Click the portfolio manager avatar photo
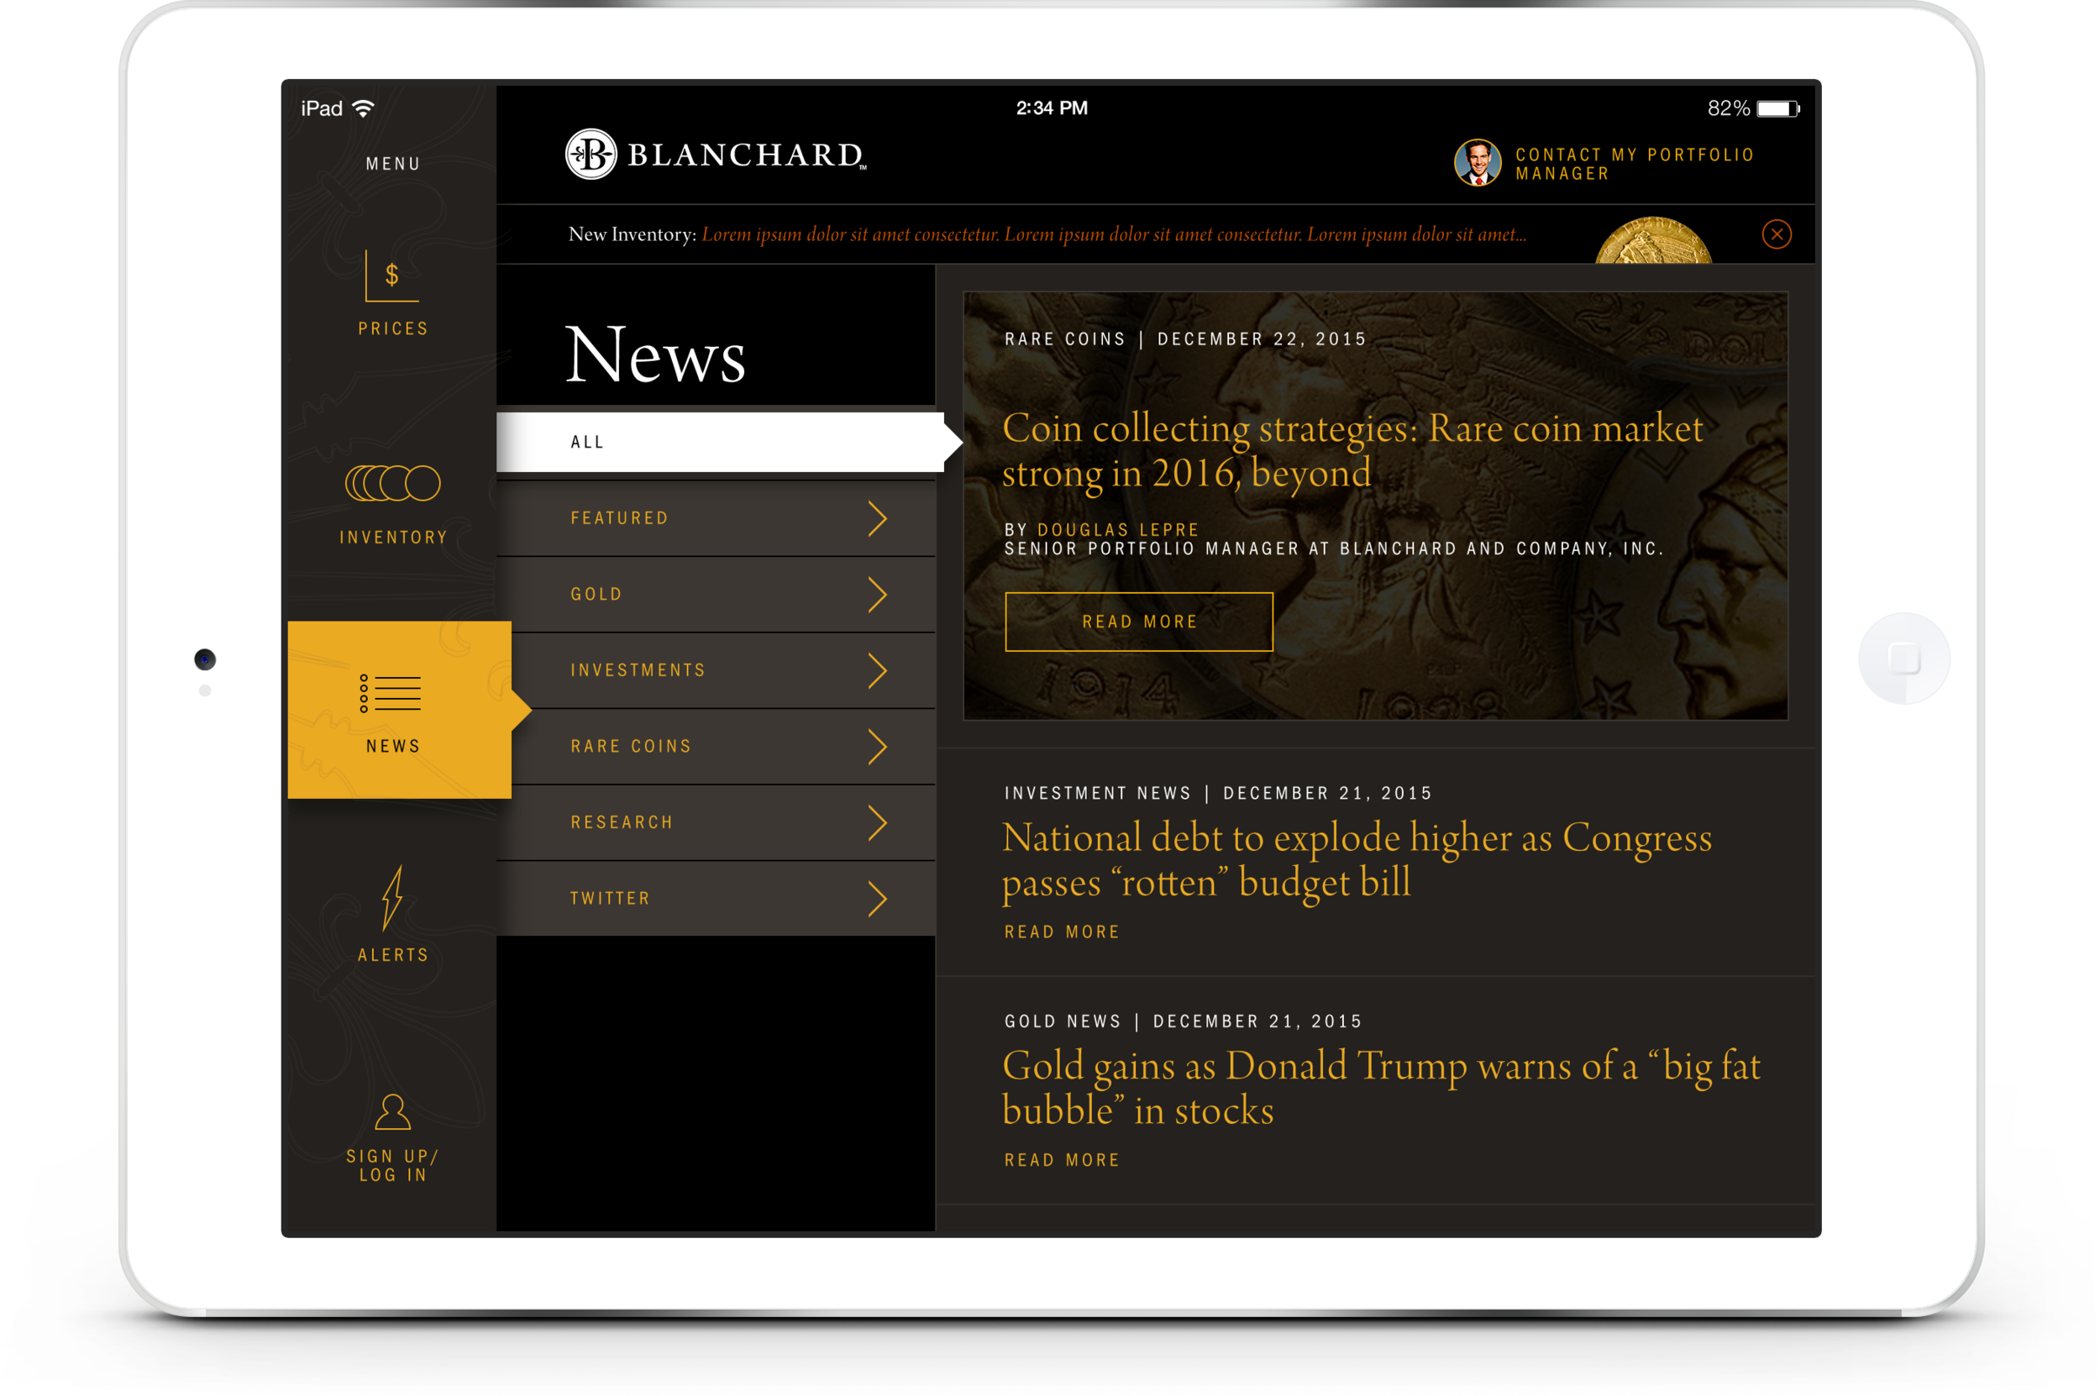The width and height of the screenshot is (2100, 1396). click(x=1478, y=162)
